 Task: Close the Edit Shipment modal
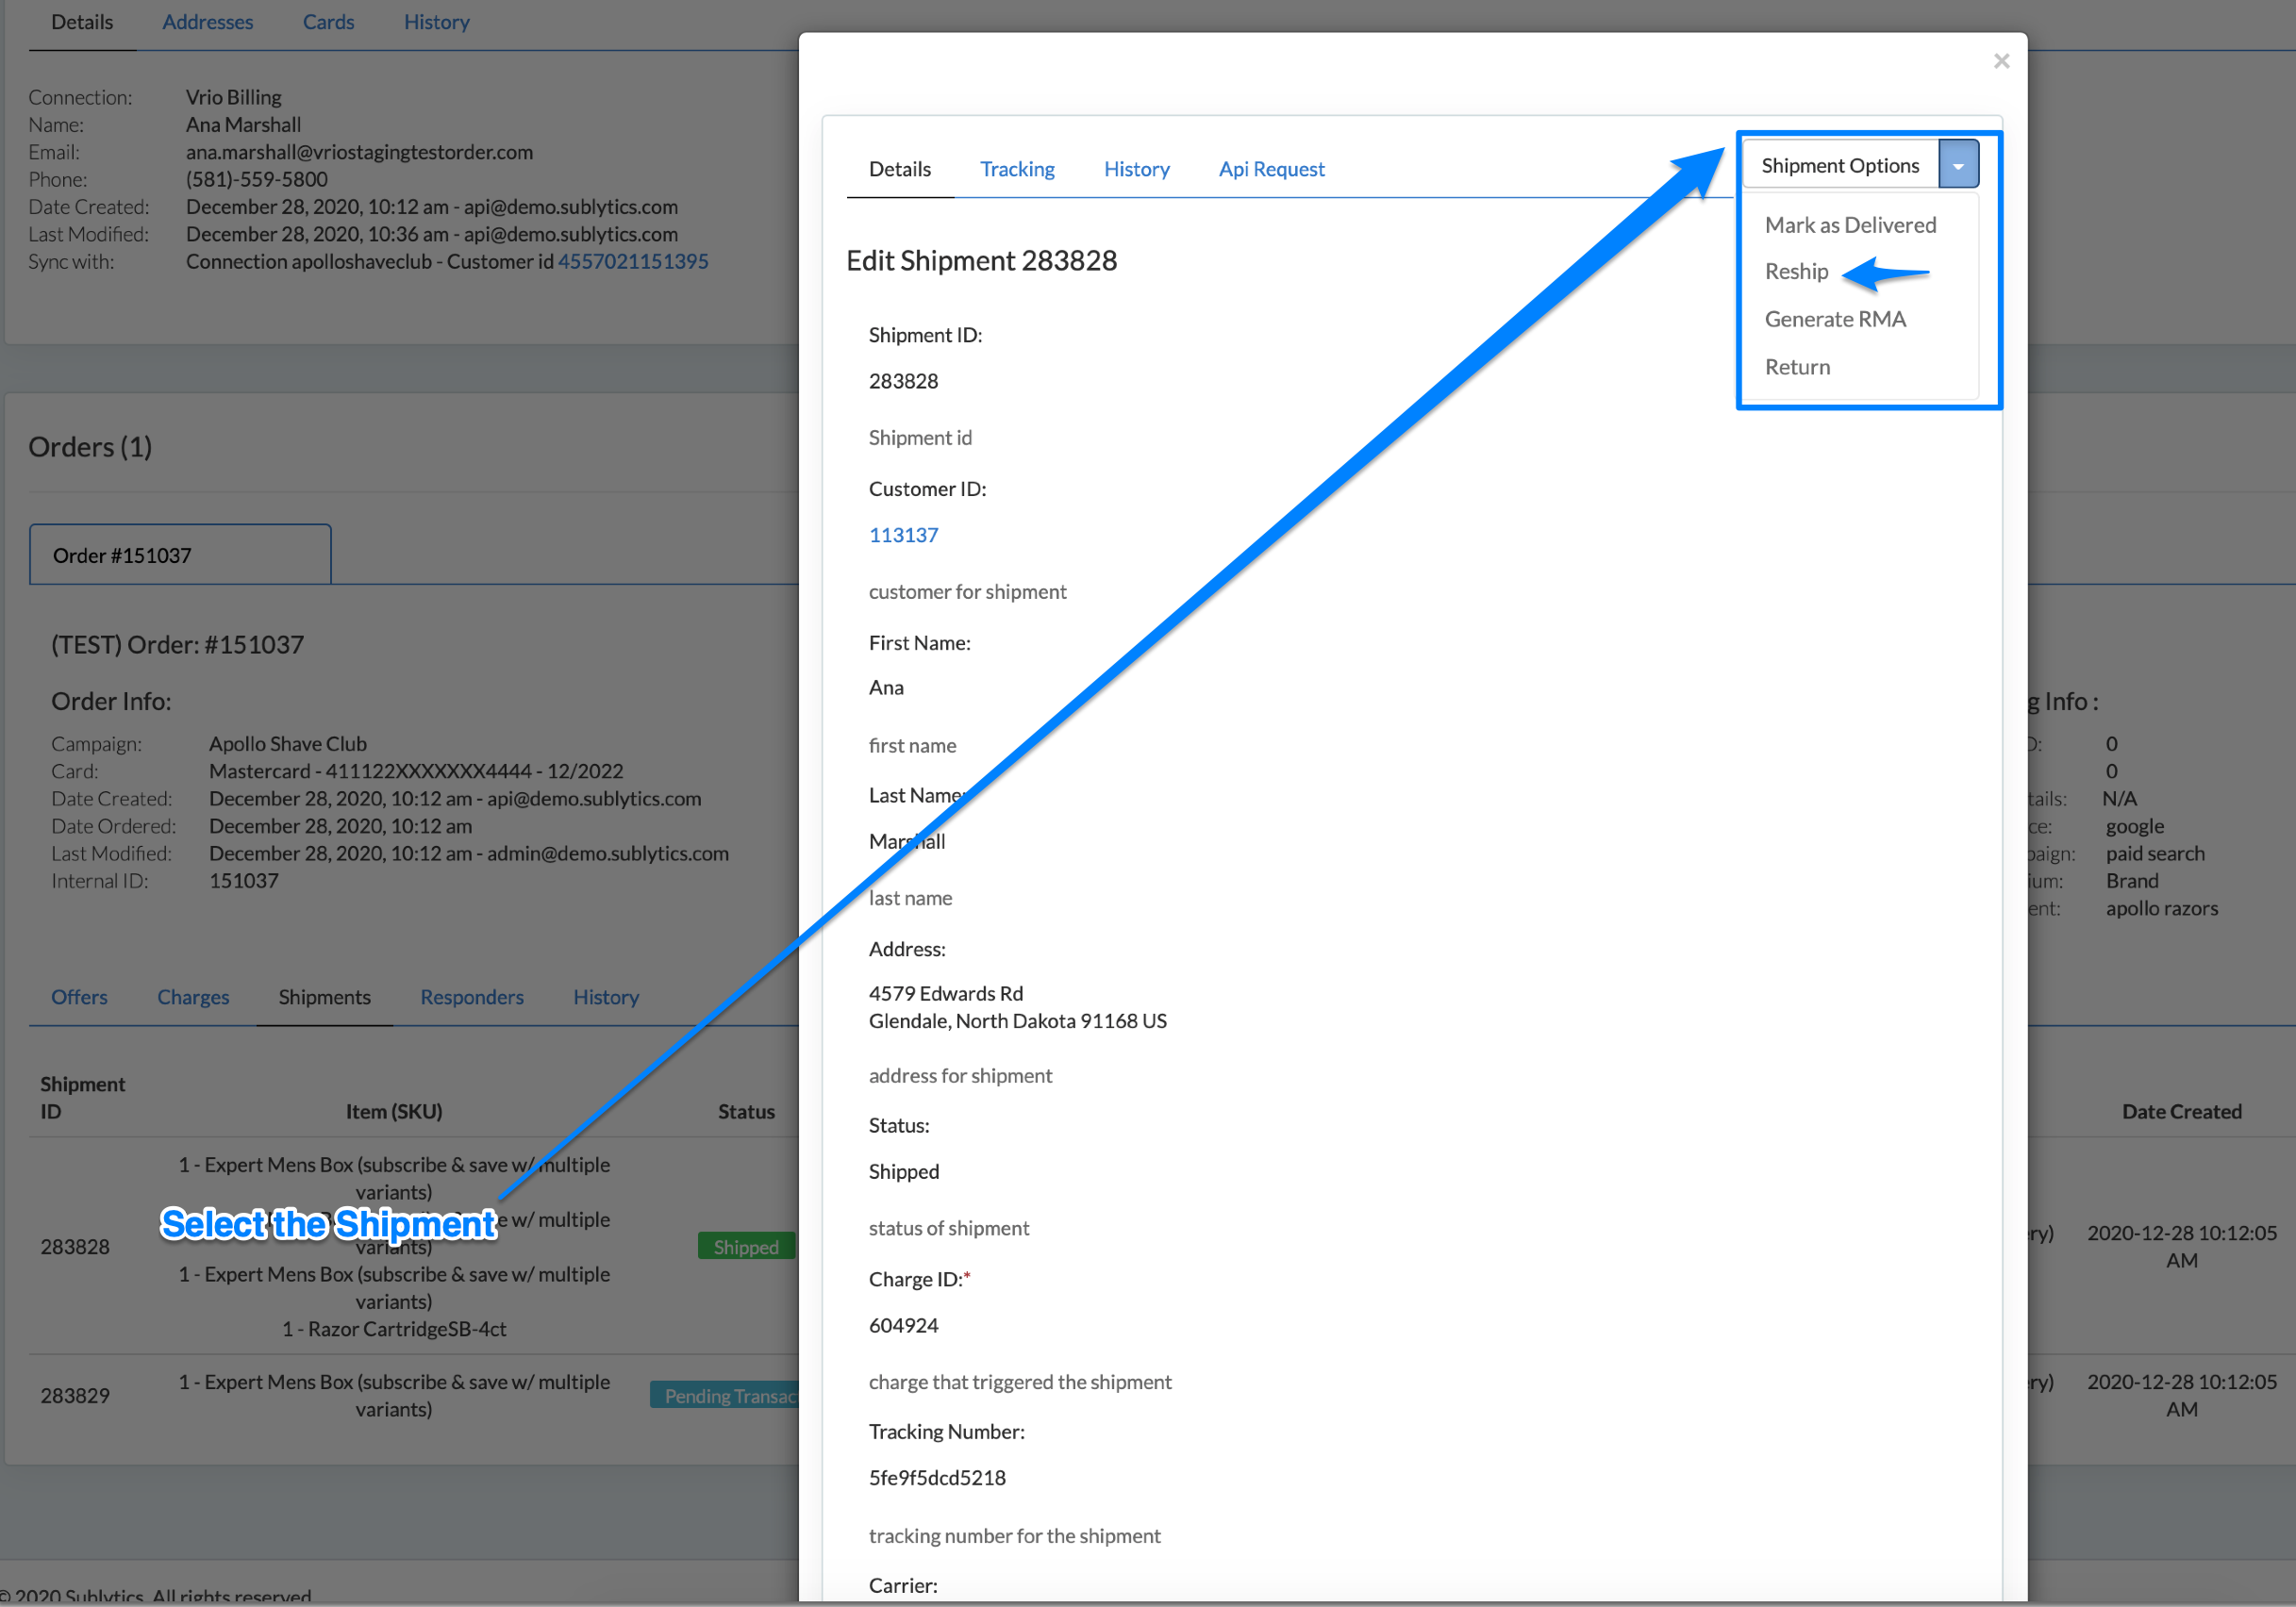coord(2000,61)
